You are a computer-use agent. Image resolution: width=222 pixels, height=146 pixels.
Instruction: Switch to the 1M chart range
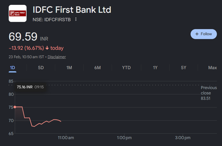(69, 68)
